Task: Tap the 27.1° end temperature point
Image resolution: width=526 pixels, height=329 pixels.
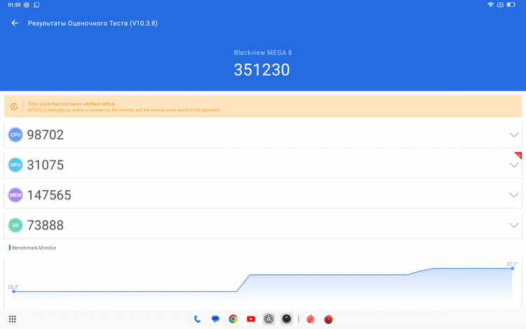Action: tap(512, 268)
